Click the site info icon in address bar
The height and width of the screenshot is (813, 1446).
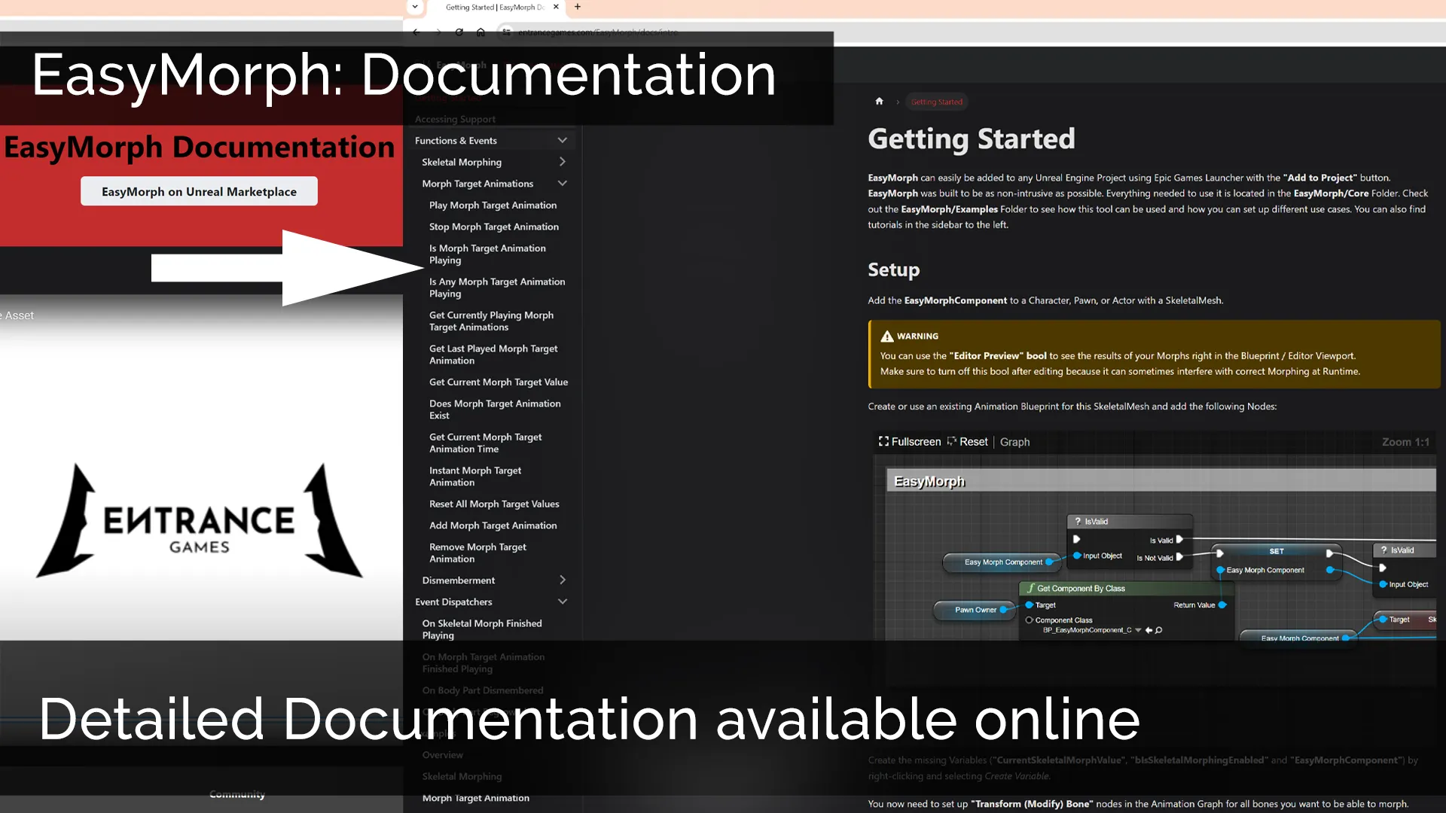[507, 32]
